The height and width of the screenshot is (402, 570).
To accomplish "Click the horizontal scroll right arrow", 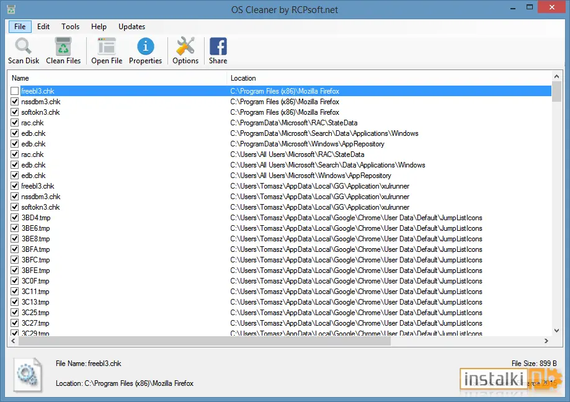I will point(546,341).
